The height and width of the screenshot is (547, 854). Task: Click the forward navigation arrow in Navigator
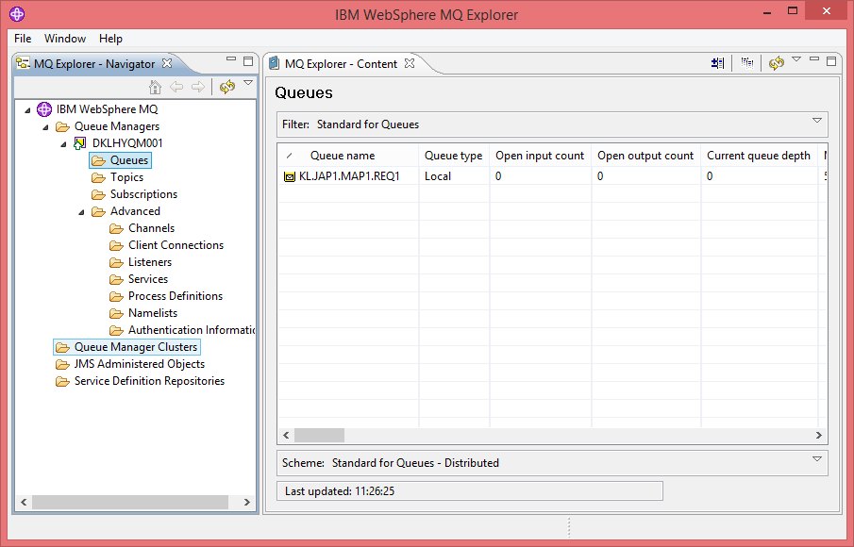coord(196,86)
